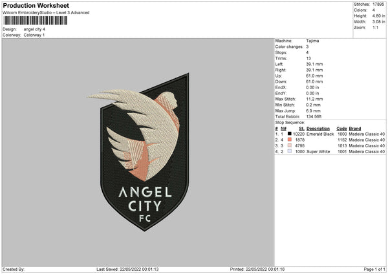Click the Super White color swatch
The height and width of the screenshot is (274, 388).
point(290,151)
